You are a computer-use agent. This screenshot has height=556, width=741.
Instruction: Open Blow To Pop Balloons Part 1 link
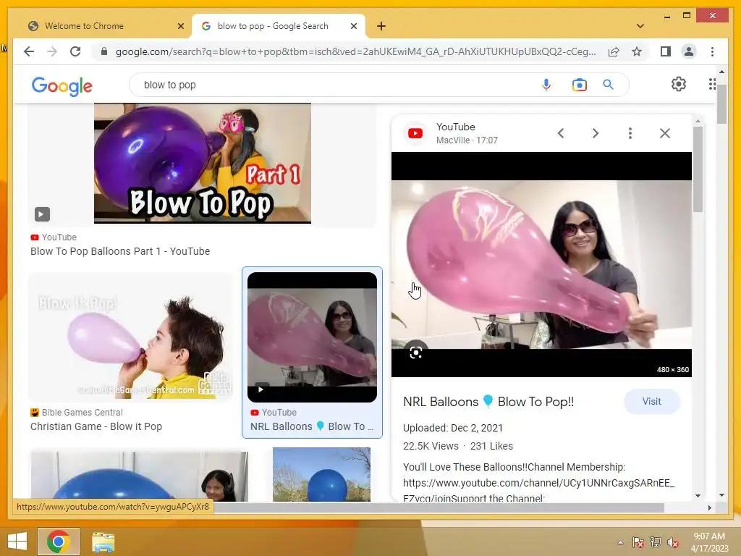click(x=120, y=251)
